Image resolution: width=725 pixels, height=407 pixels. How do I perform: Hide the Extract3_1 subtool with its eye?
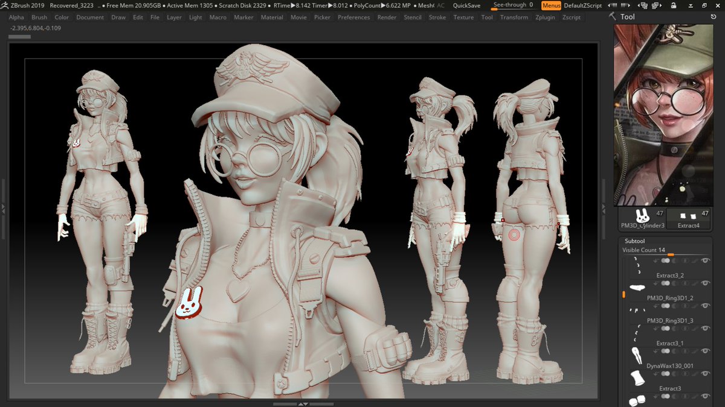pyautogui.click(x=705, y=328)
